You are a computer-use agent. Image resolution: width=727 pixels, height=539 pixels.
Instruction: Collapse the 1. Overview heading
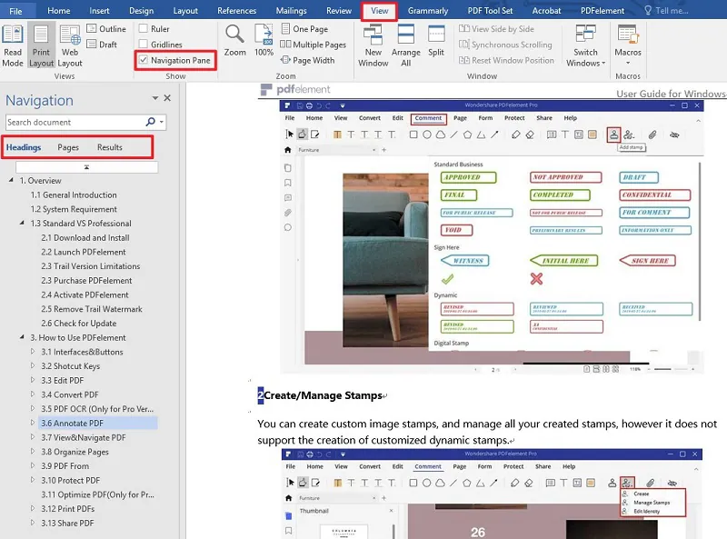(11, 180)
